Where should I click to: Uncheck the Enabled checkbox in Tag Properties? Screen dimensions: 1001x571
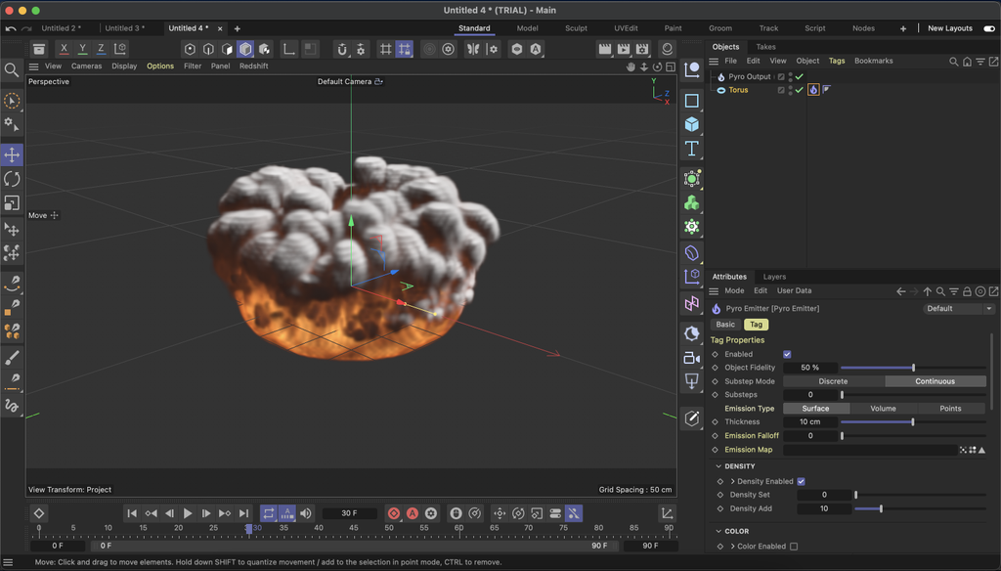tap(787, 354)
